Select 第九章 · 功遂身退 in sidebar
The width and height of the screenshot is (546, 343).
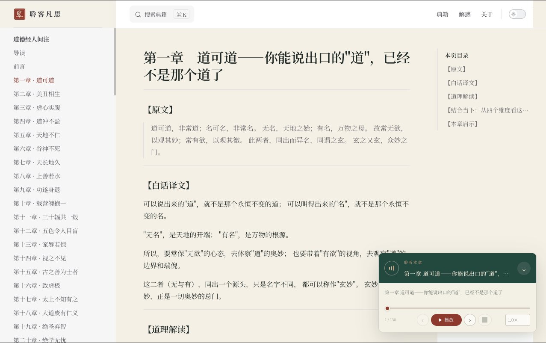click(37, 190)
